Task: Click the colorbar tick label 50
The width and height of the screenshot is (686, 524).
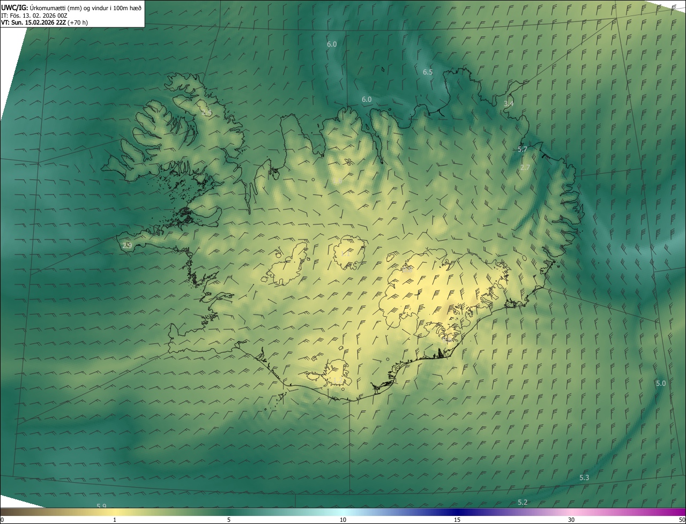Action: (682, 520)
